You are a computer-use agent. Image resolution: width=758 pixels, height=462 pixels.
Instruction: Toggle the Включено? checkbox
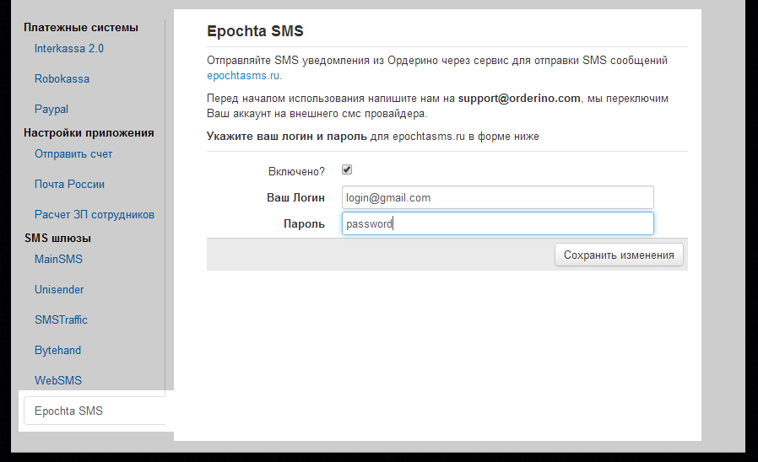pos(346,169)
